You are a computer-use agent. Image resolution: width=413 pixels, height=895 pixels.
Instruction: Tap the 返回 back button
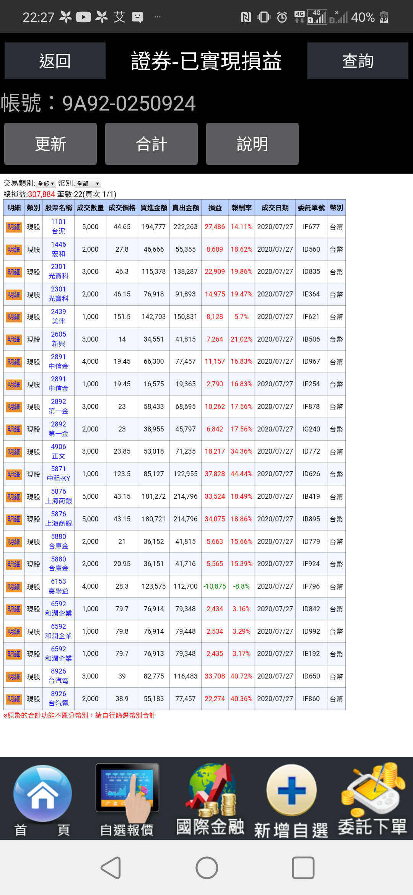pos(55,61)
